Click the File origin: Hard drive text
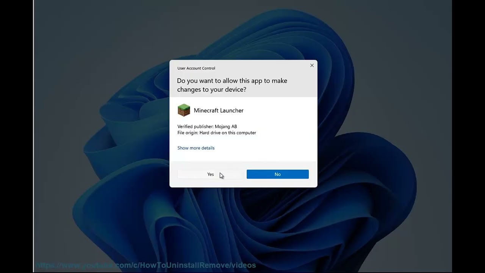 [x=217, y=133]
